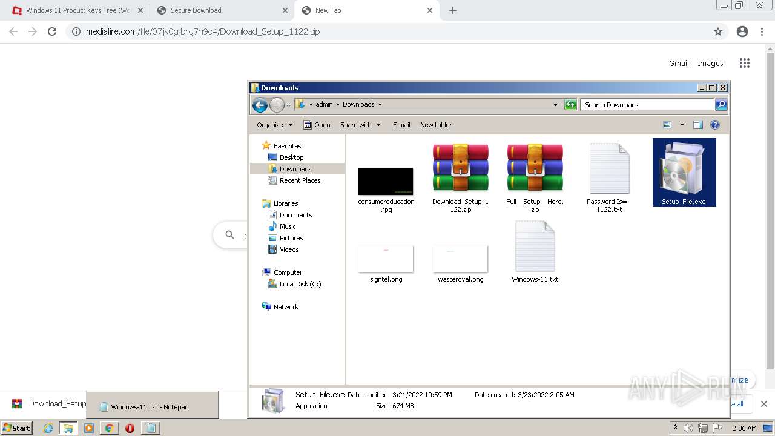Click Chrome taskbar icon
The width and height of the screenshot is (775, 436).
point(109,428)
